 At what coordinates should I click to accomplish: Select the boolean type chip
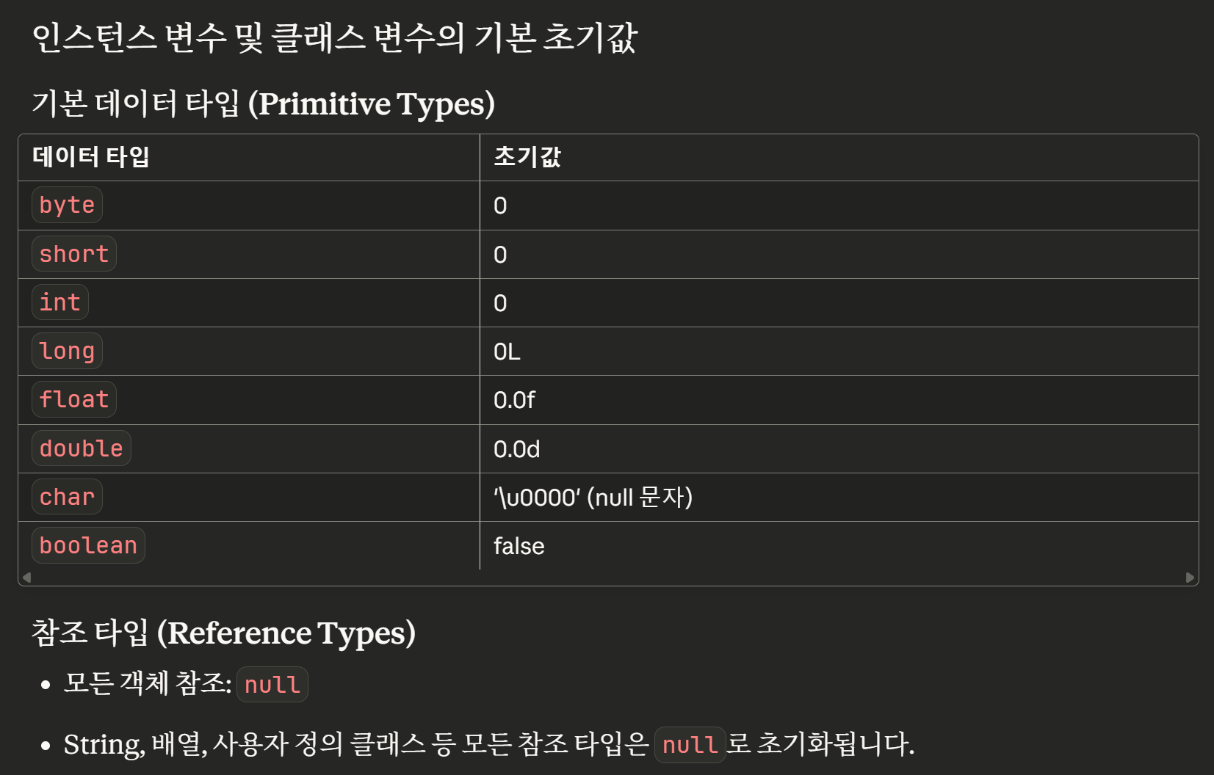(x=88, y=546)
